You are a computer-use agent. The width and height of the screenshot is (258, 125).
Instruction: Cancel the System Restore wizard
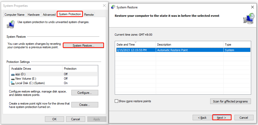pos(244,118)
